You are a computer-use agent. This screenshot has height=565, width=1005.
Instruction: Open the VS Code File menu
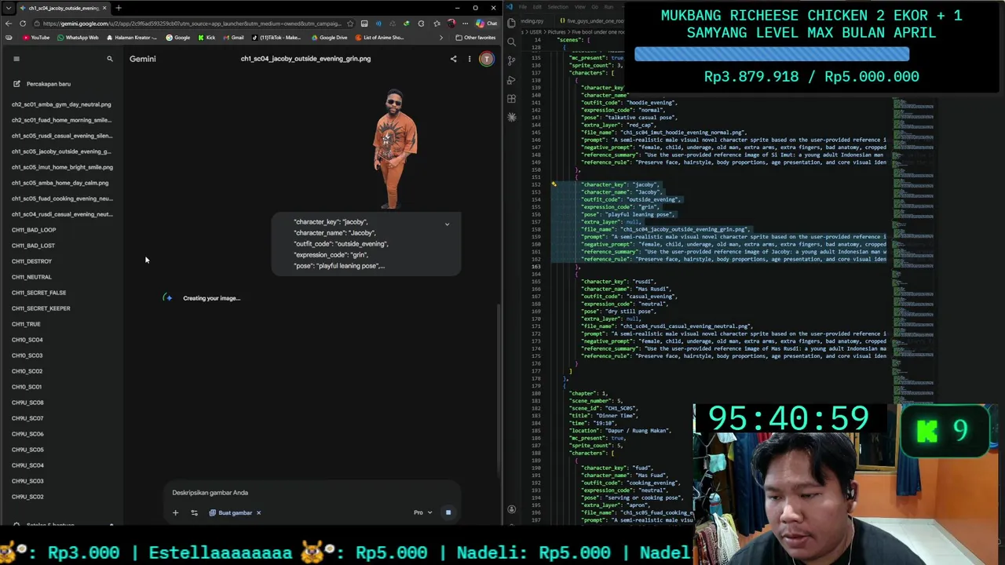click(x=523, y=7)
